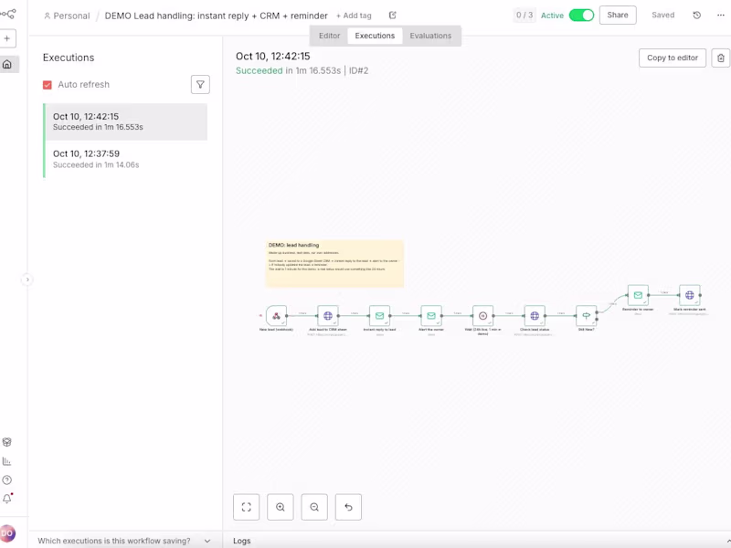Click the Share button

pos(618,16)
